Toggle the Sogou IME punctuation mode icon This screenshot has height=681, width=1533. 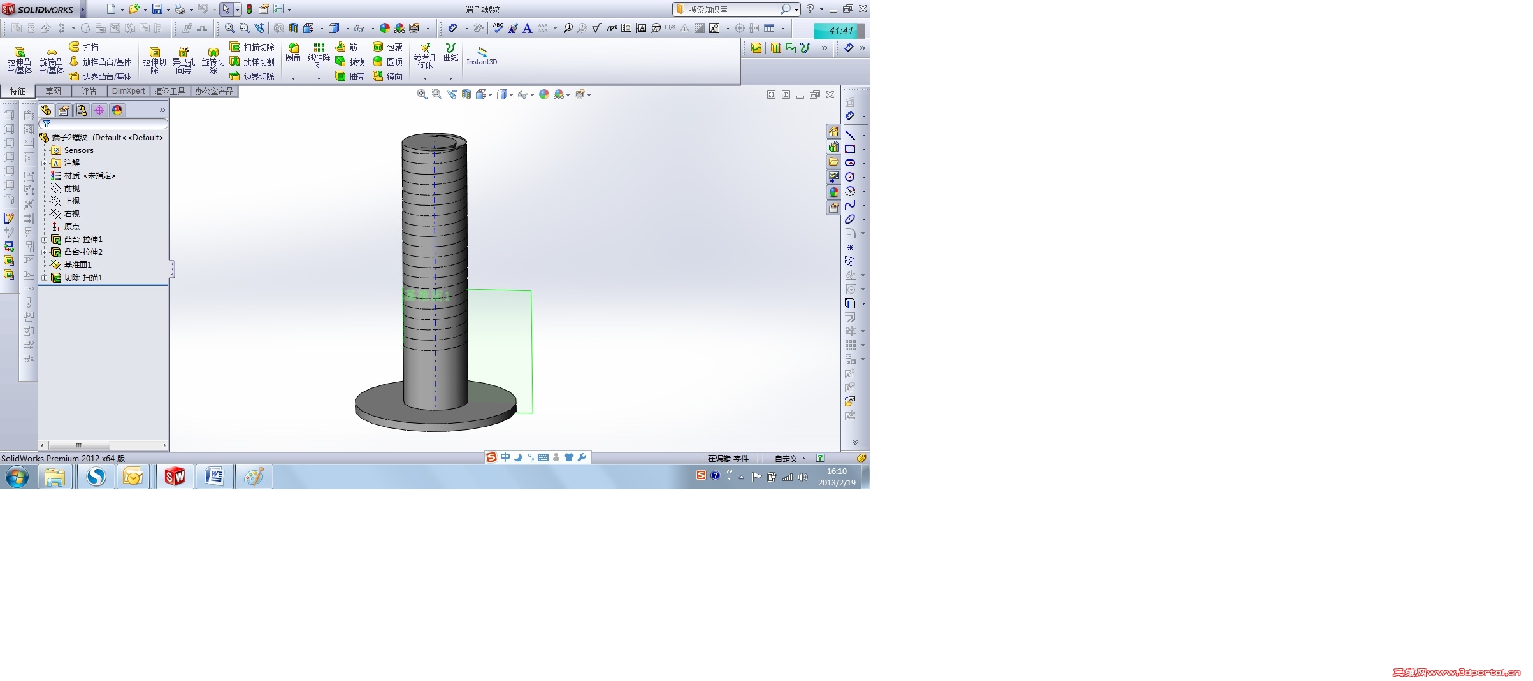pyautogui.click(x=531, y=457)
